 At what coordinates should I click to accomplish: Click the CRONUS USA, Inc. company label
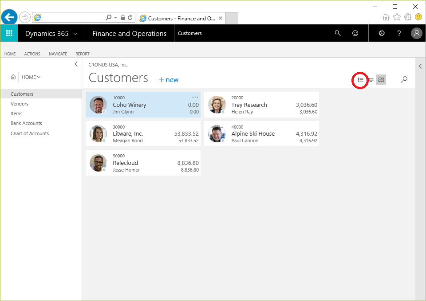(108, 65)
